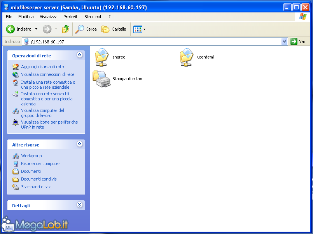Click the home network setup icon
313x234 pixels.
click(16, 83)
